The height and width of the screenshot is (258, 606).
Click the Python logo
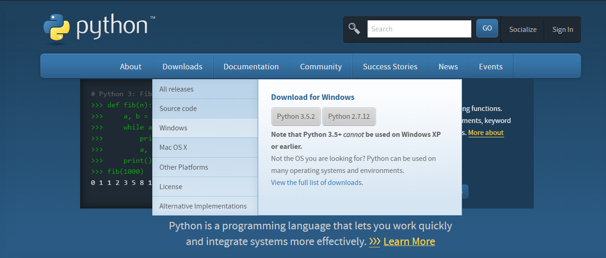100,28
